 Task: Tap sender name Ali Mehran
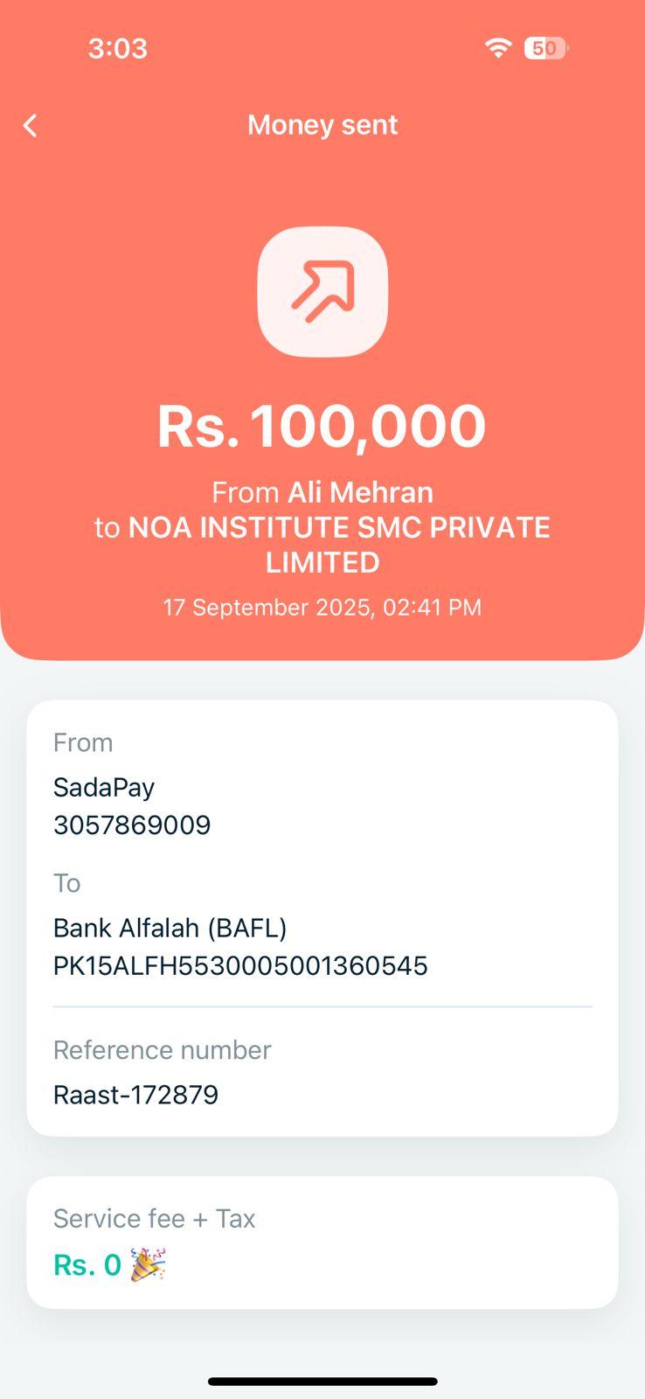click(x=360, y=492)
